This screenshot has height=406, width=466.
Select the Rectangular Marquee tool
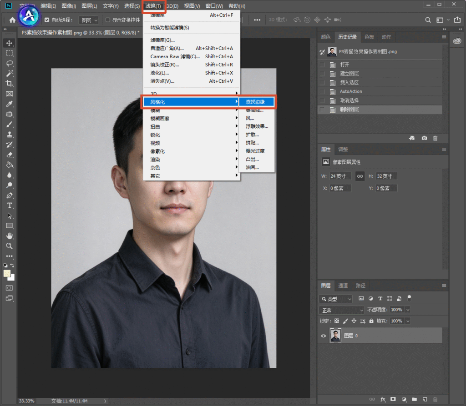(x=9, y=53)
